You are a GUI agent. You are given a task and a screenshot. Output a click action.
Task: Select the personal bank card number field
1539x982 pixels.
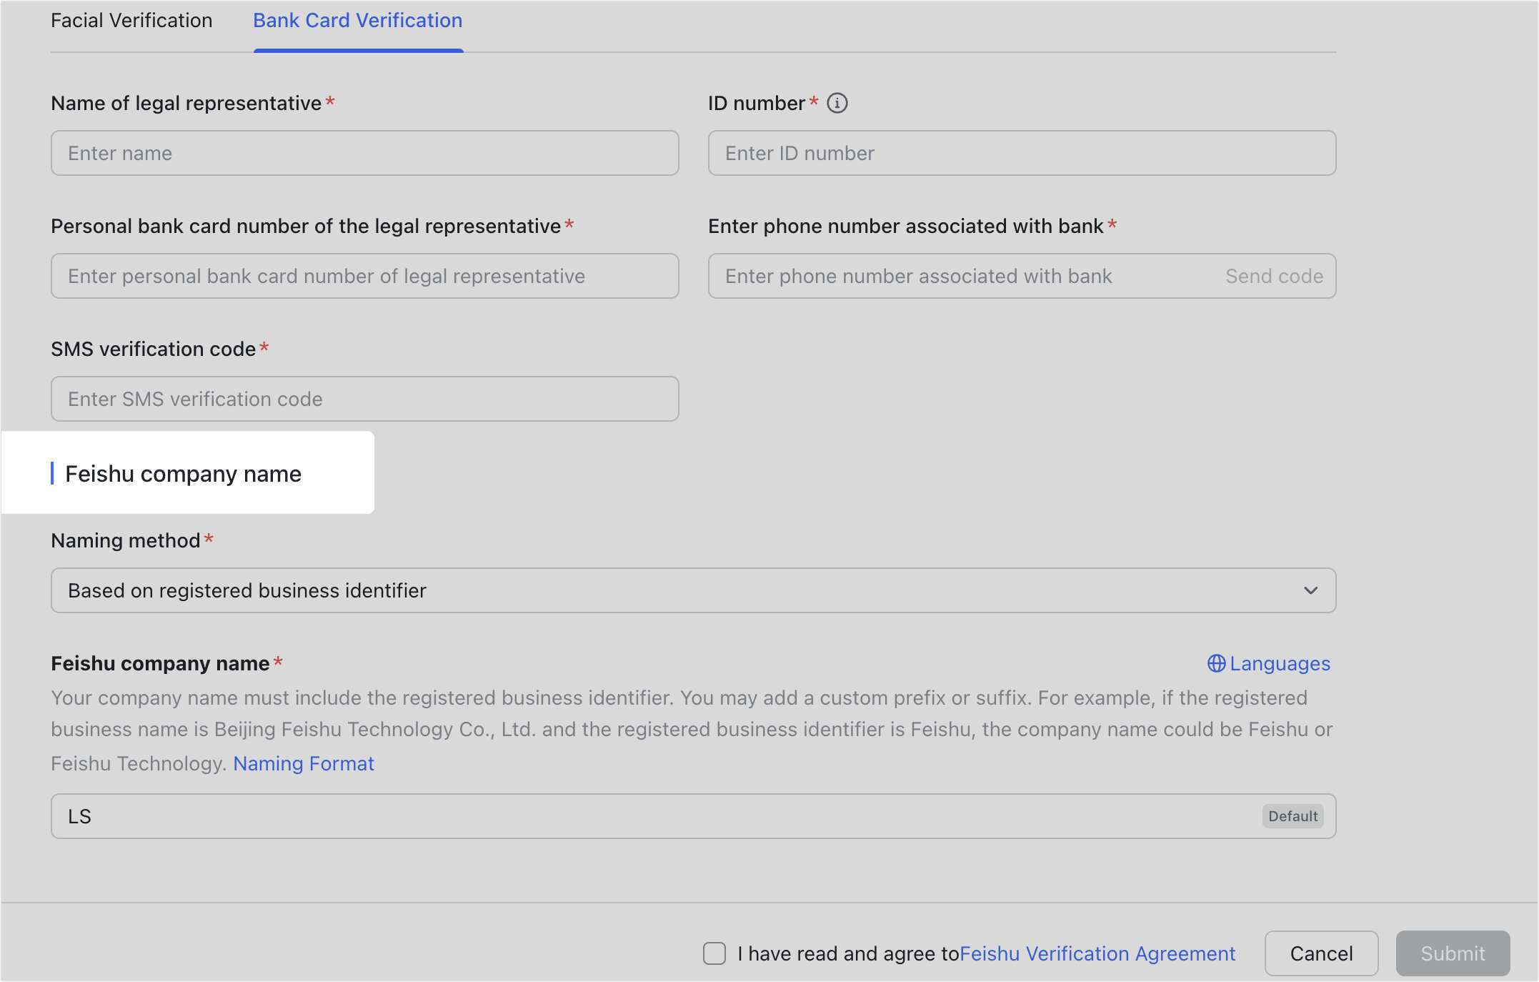[364, 276]
